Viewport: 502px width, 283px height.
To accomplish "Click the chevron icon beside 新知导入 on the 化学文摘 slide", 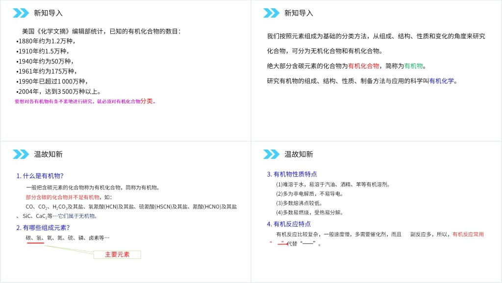I will pyautogui.click(x=21, y=13).
